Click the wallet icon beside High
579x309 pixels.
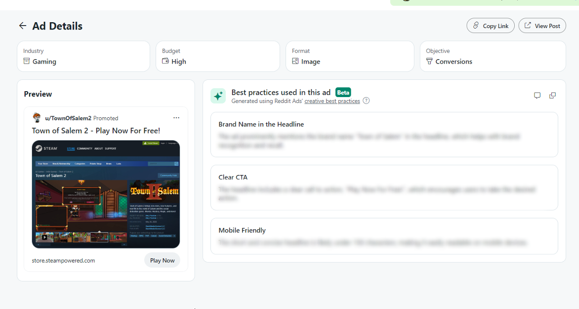(x=165, y=61)
